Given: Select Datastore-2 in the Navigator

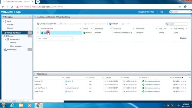Looking at the screenshot, I should pos(15,39).
